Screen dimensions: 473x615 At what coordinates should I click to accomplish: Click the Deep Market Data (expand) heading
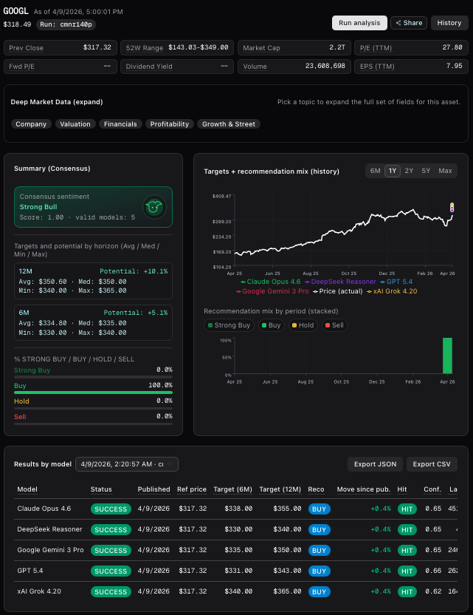[x=57, y=102]
